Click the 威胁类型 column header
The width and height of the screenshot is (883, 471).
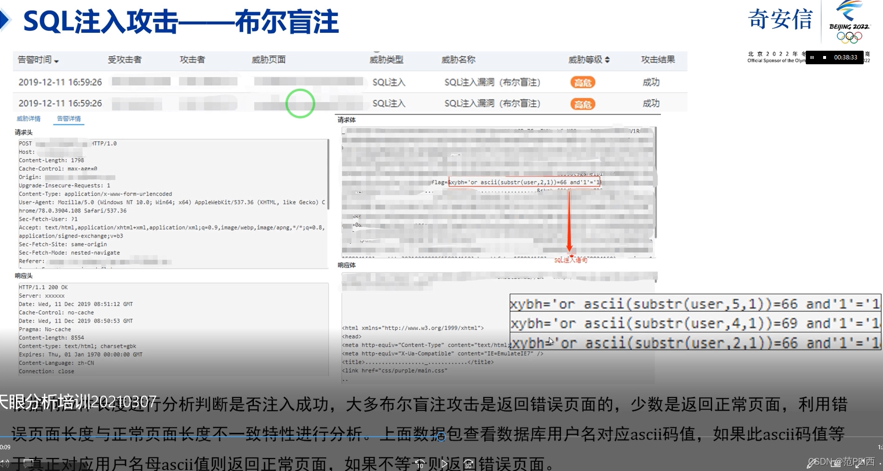click(x=386, y=60)
